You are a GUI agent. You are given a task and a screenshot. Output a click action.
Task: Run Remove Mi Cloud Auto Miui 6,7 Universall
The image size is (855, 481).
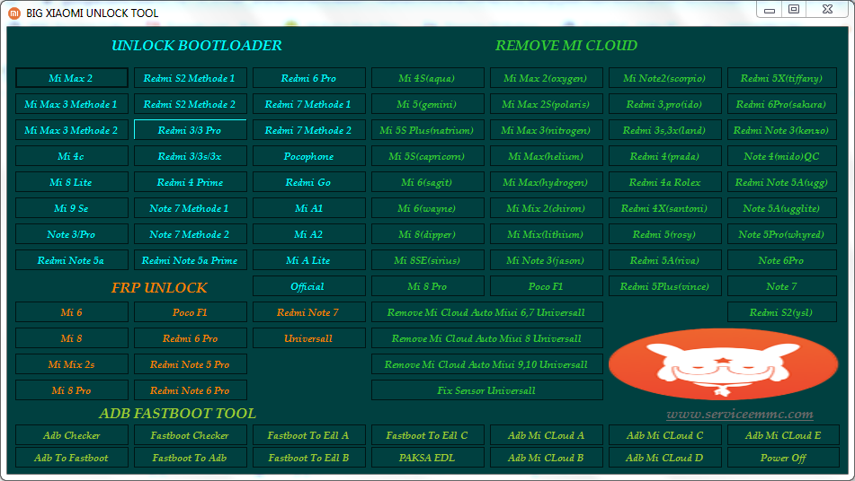(x=487, y=312)
